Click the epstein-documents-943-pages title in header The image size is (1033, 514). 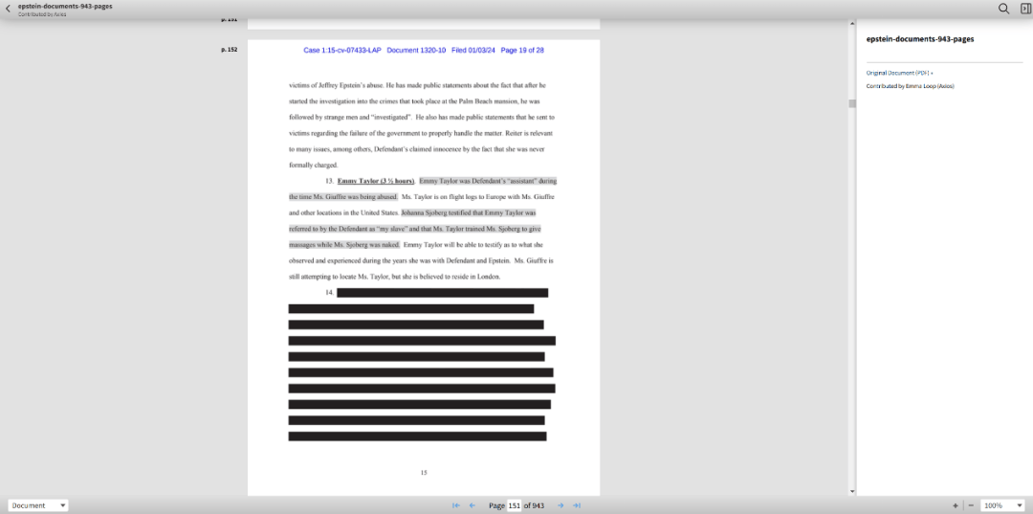click(65, 6)
